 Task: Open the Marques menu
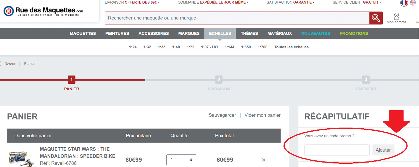point(189,33)
